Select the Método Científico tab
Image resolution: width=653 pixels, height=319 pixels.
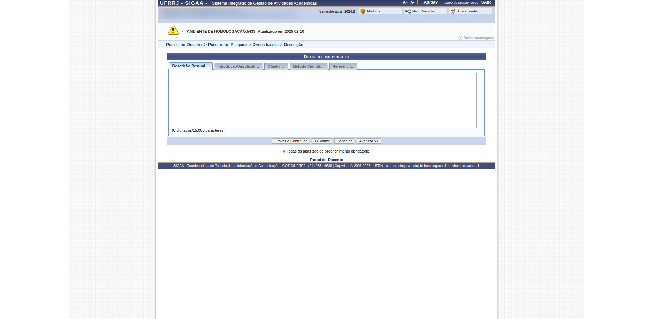[x=308, y=66]
